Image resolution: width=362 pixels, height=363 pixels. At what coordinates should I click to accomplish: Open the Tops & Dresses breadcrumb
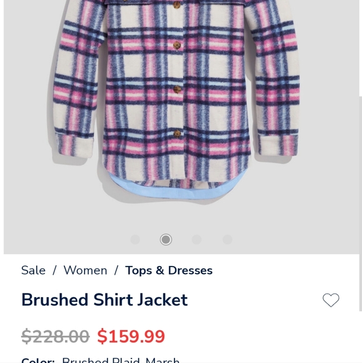pos(169,270)
